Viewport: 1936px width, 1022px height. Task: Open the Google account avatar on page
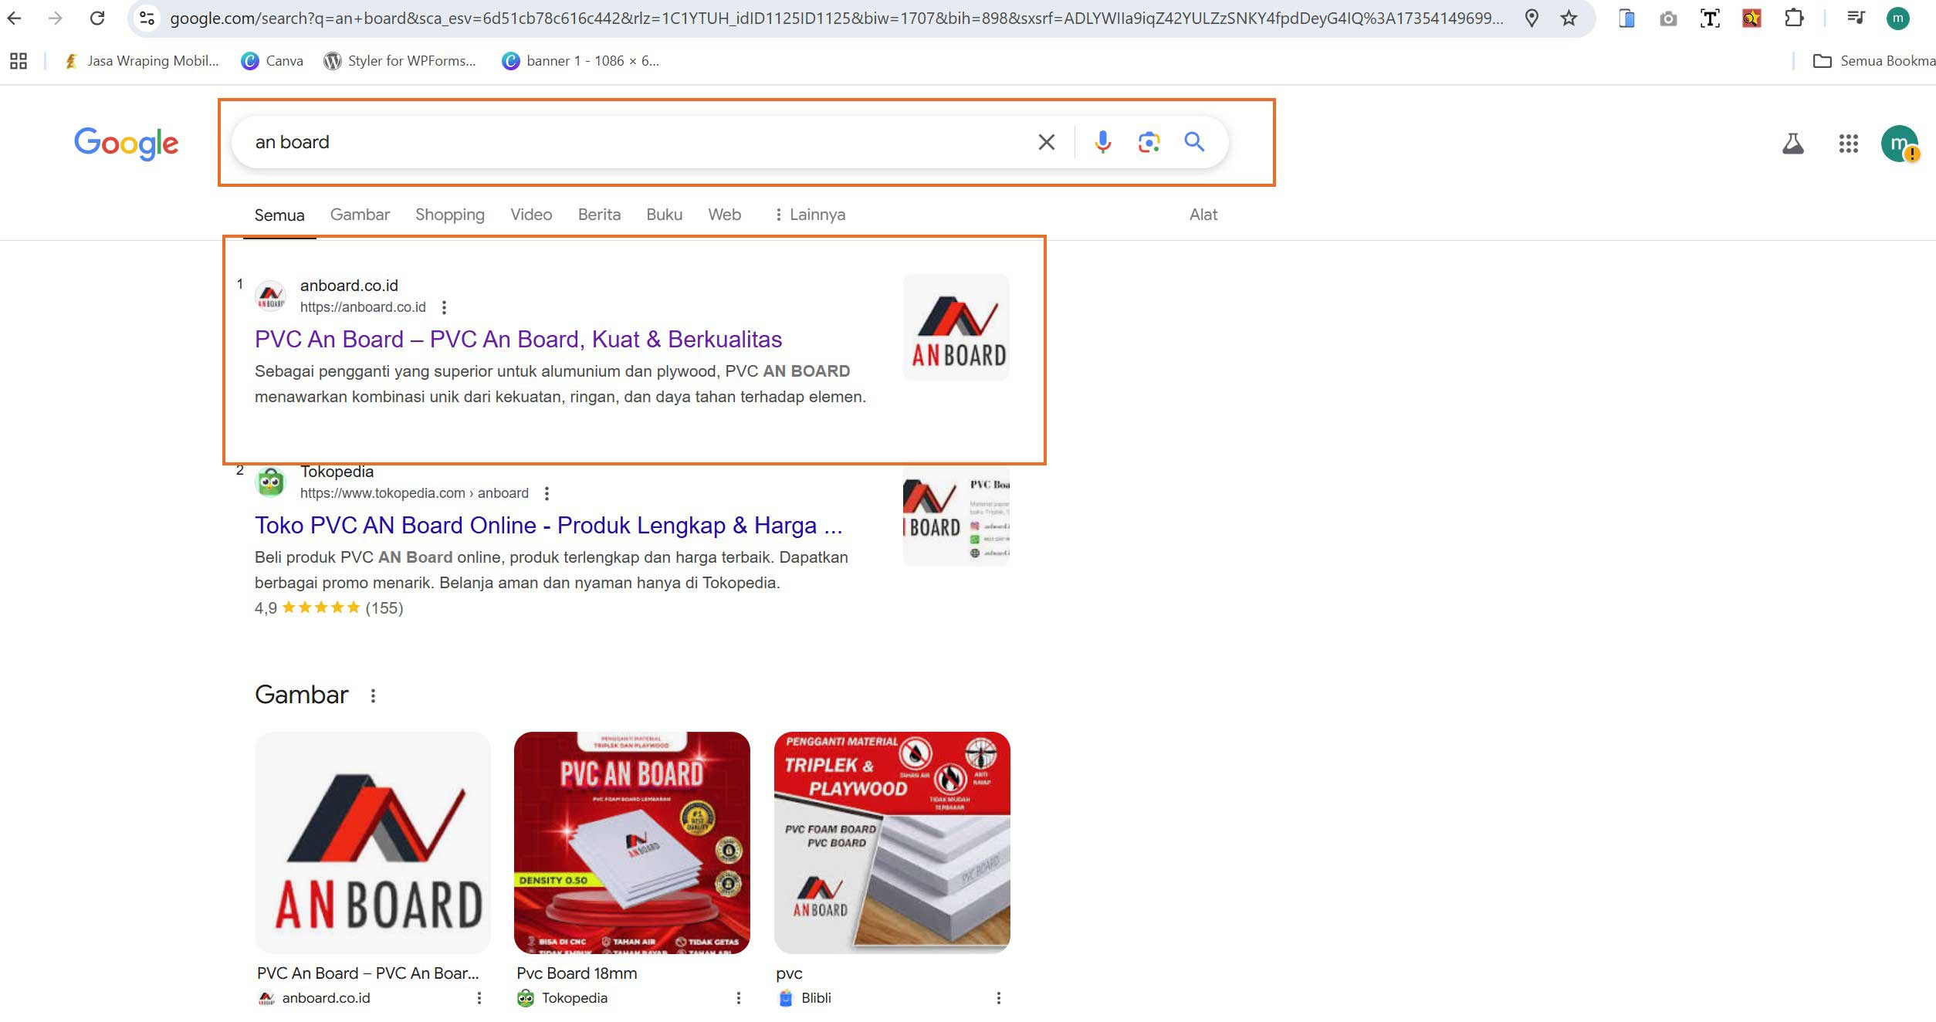(1899, 144)
